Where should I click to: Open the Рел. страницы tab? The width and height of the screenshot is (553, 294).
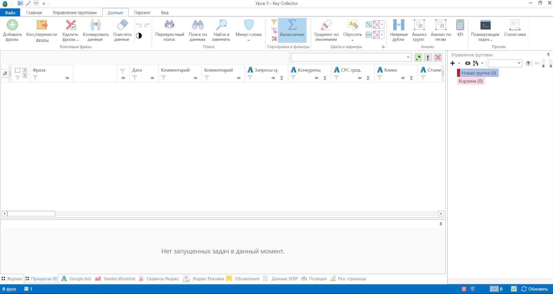[x=348, y=279]
